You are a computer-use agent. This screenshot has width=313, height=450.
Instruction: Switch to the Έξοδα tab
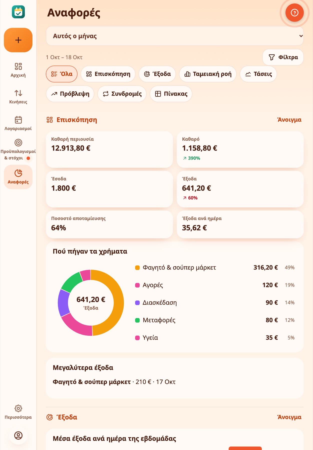pos(157,74)
